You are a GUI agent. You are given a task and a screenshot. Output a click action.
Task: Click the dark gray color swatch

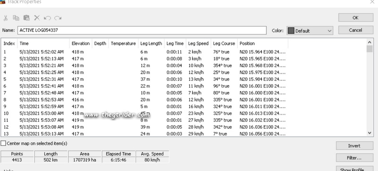pyautogui.click(x=291, y=31)
